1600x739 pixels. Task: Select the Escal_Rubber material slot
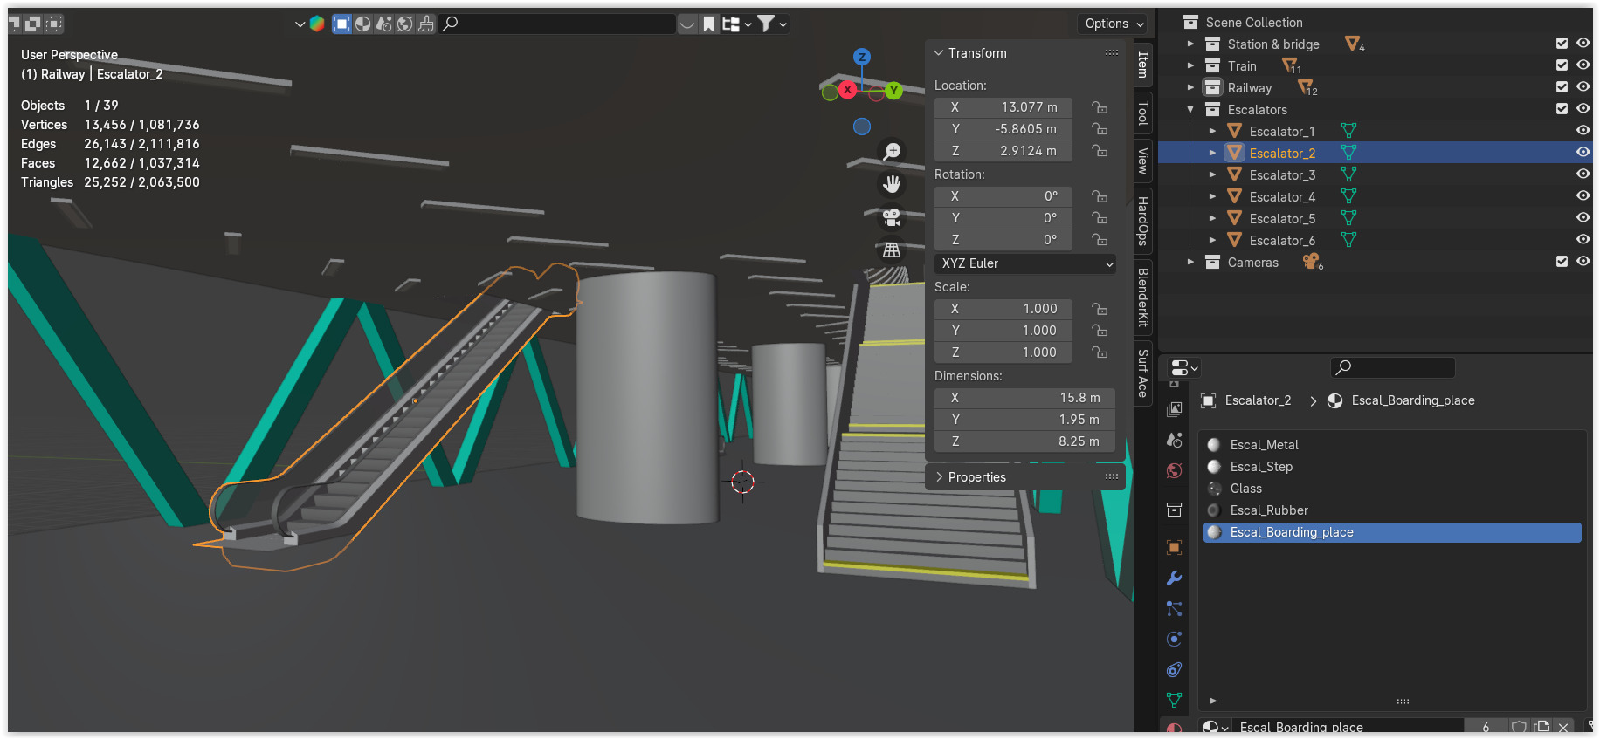(x=1392, y=510)
